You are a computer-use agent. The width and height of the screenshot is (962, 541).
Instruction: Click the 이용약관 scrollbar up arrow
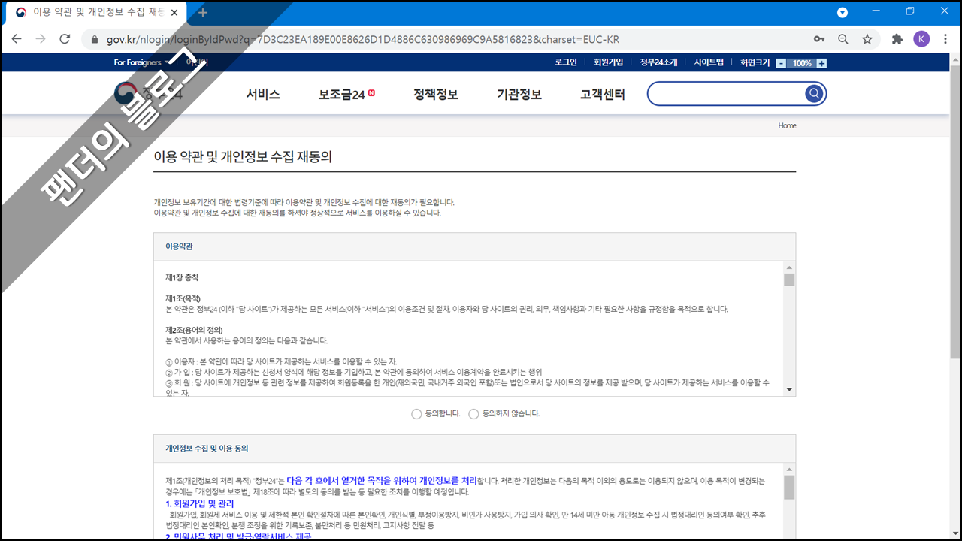click(x=789, y=267)
